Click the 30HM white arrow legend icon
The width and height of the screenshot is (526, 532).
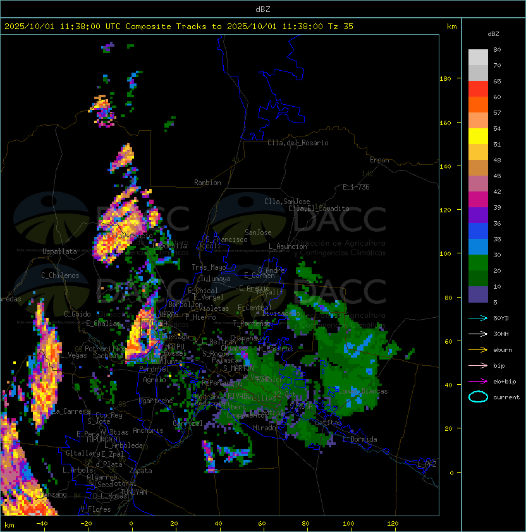tap(478, 334)
